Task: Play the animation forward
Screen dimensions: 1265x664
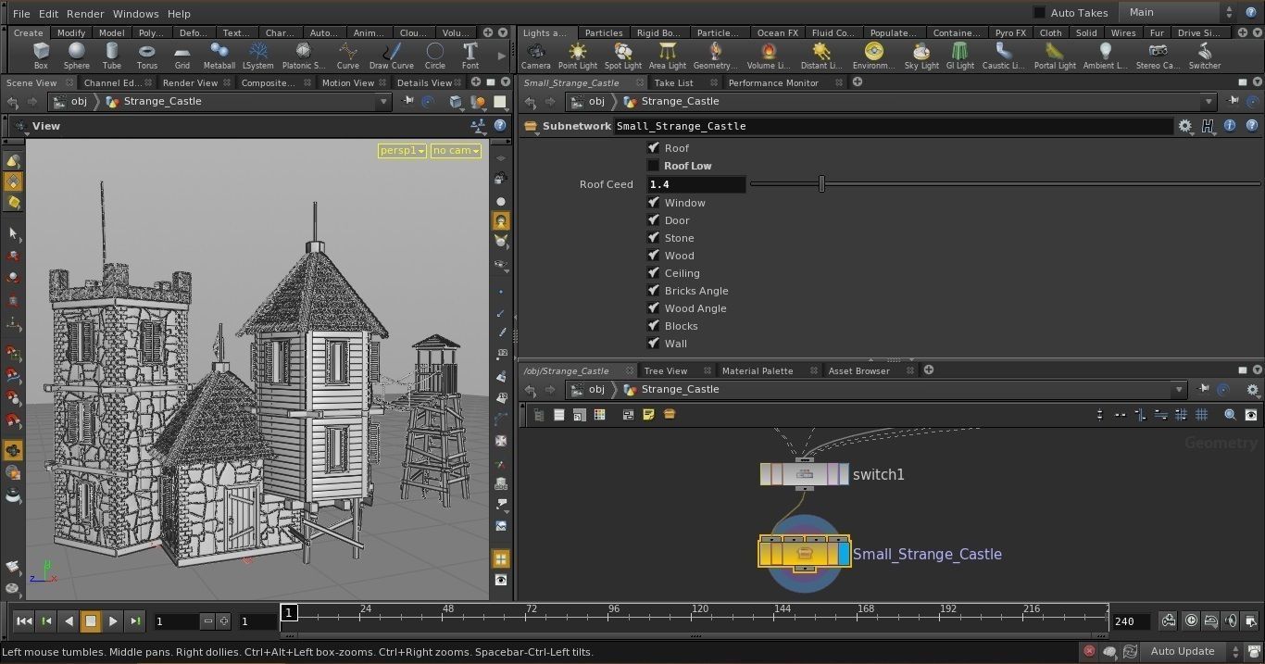Action: (113, 621)
